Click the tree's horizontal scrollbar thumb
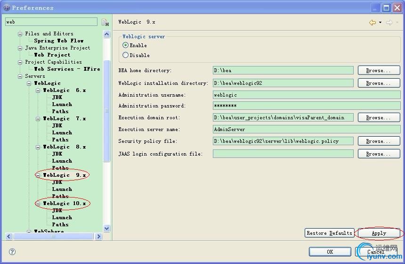 [52, 236]
